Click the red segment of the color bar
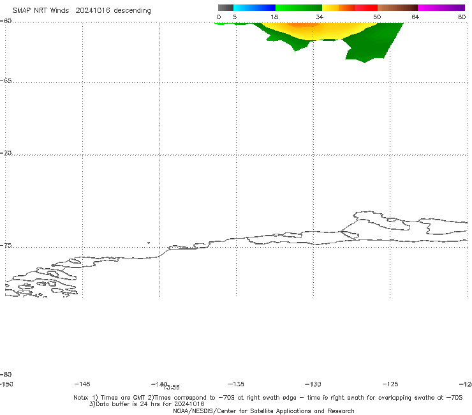The width and height of the screenshot is (472, 415). (x=366, y=8)
